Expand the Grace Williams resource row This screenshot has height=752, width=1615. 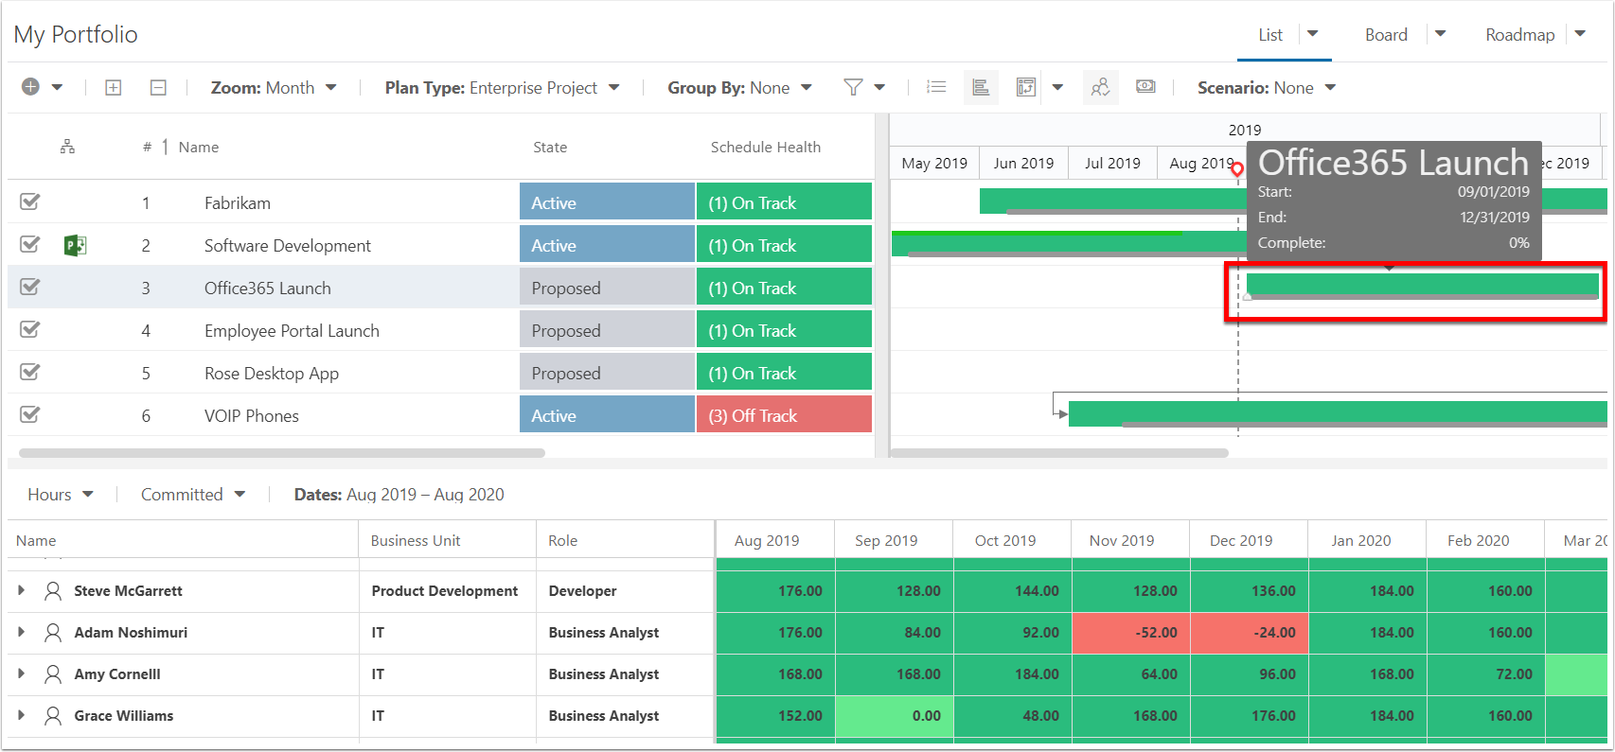22,715
